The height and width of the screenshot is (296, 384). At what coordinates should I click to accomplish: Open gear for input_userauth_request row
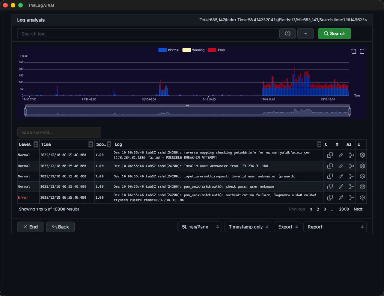(x=363, y=176)
